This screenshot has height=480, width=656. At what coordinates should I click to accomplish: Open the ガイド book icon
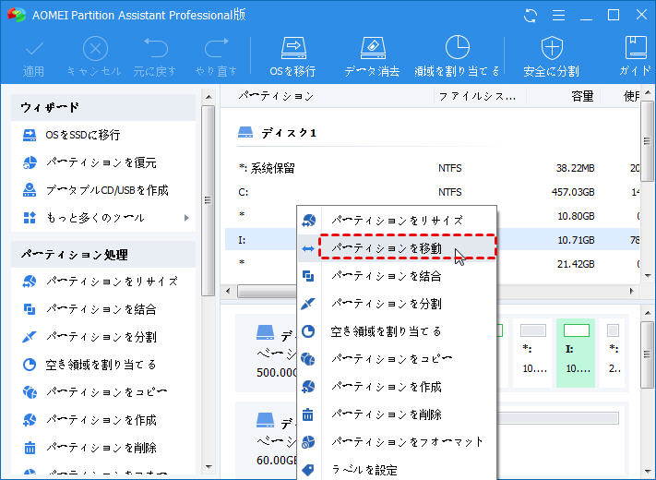636,56
